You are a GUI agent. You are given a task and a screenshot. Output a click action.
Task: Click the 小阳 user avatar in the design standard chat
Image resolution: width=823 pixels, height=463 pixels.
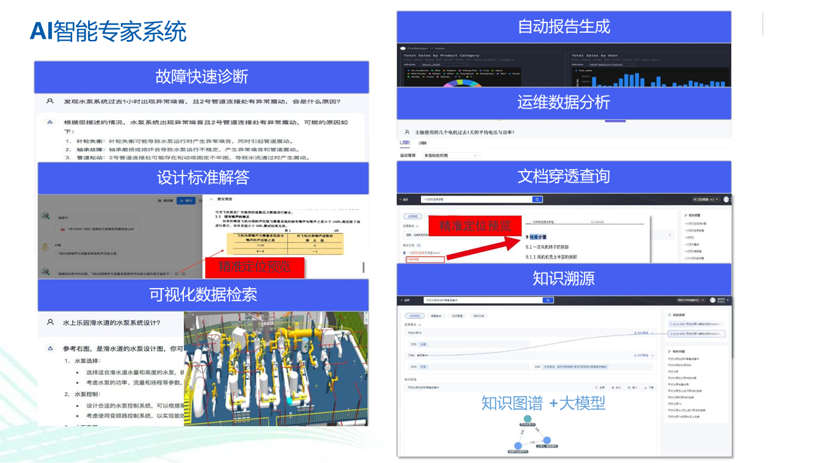coord(44,246)
